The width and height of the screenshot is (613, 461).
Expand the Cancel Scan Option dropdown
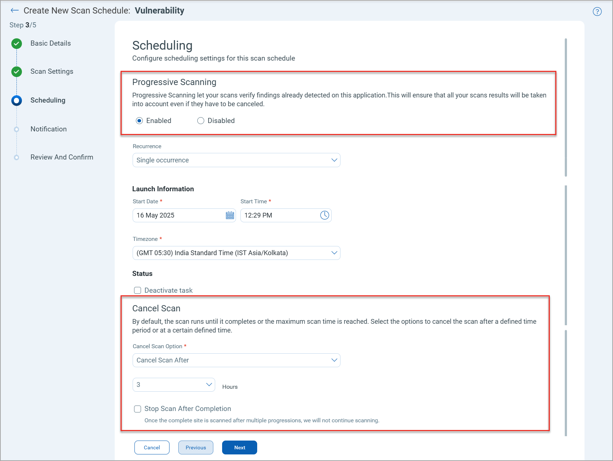click(236, 360)
